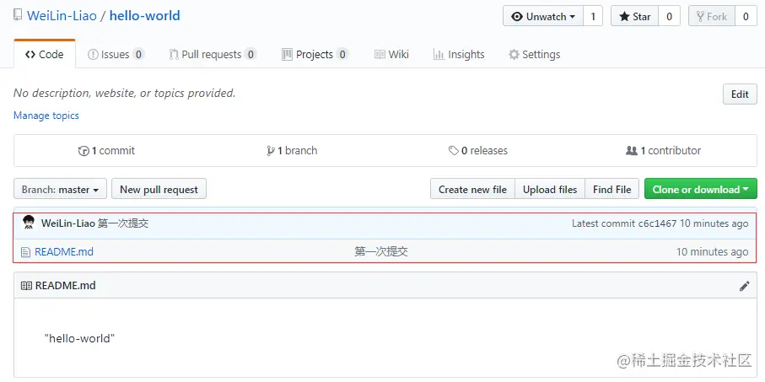Image resolution: width=765 pixels, height=382 pixels.
Task: Open the hello-world repository link
Action: click(x=144, y=16)
